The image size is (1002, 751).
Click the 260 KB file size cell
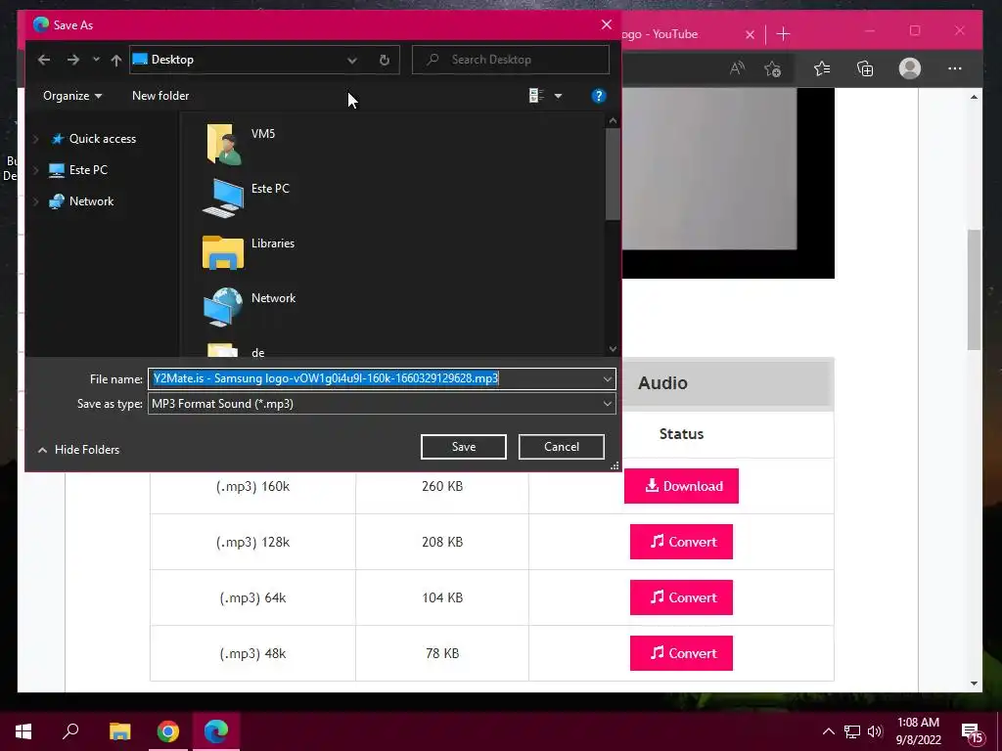(442, 486)
